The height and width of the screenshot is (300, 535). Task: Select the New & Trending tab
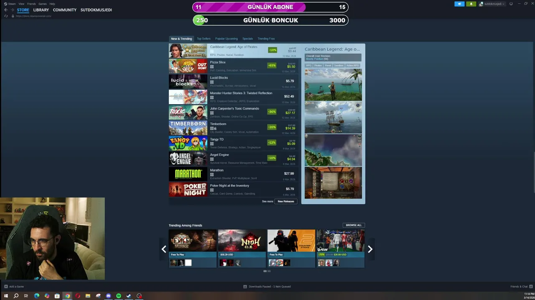[181, 39]
